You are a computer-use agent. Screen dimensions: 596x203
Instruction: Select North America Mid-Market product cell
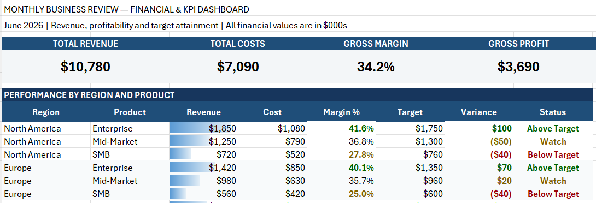click(x=130, y=141)
